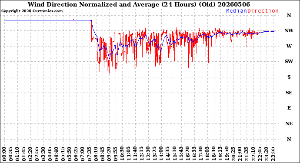Click the '11:40' time label
The image size is (300, 163).
[135, 154]
